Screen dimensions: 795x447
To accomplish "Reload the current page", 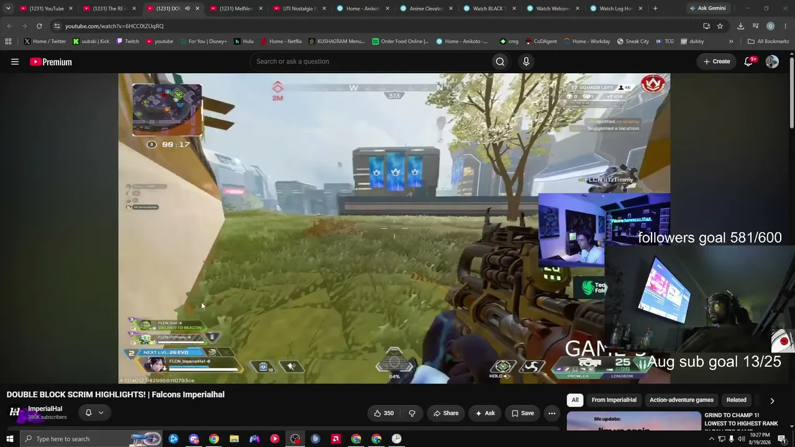I will (x=39, y=26).
